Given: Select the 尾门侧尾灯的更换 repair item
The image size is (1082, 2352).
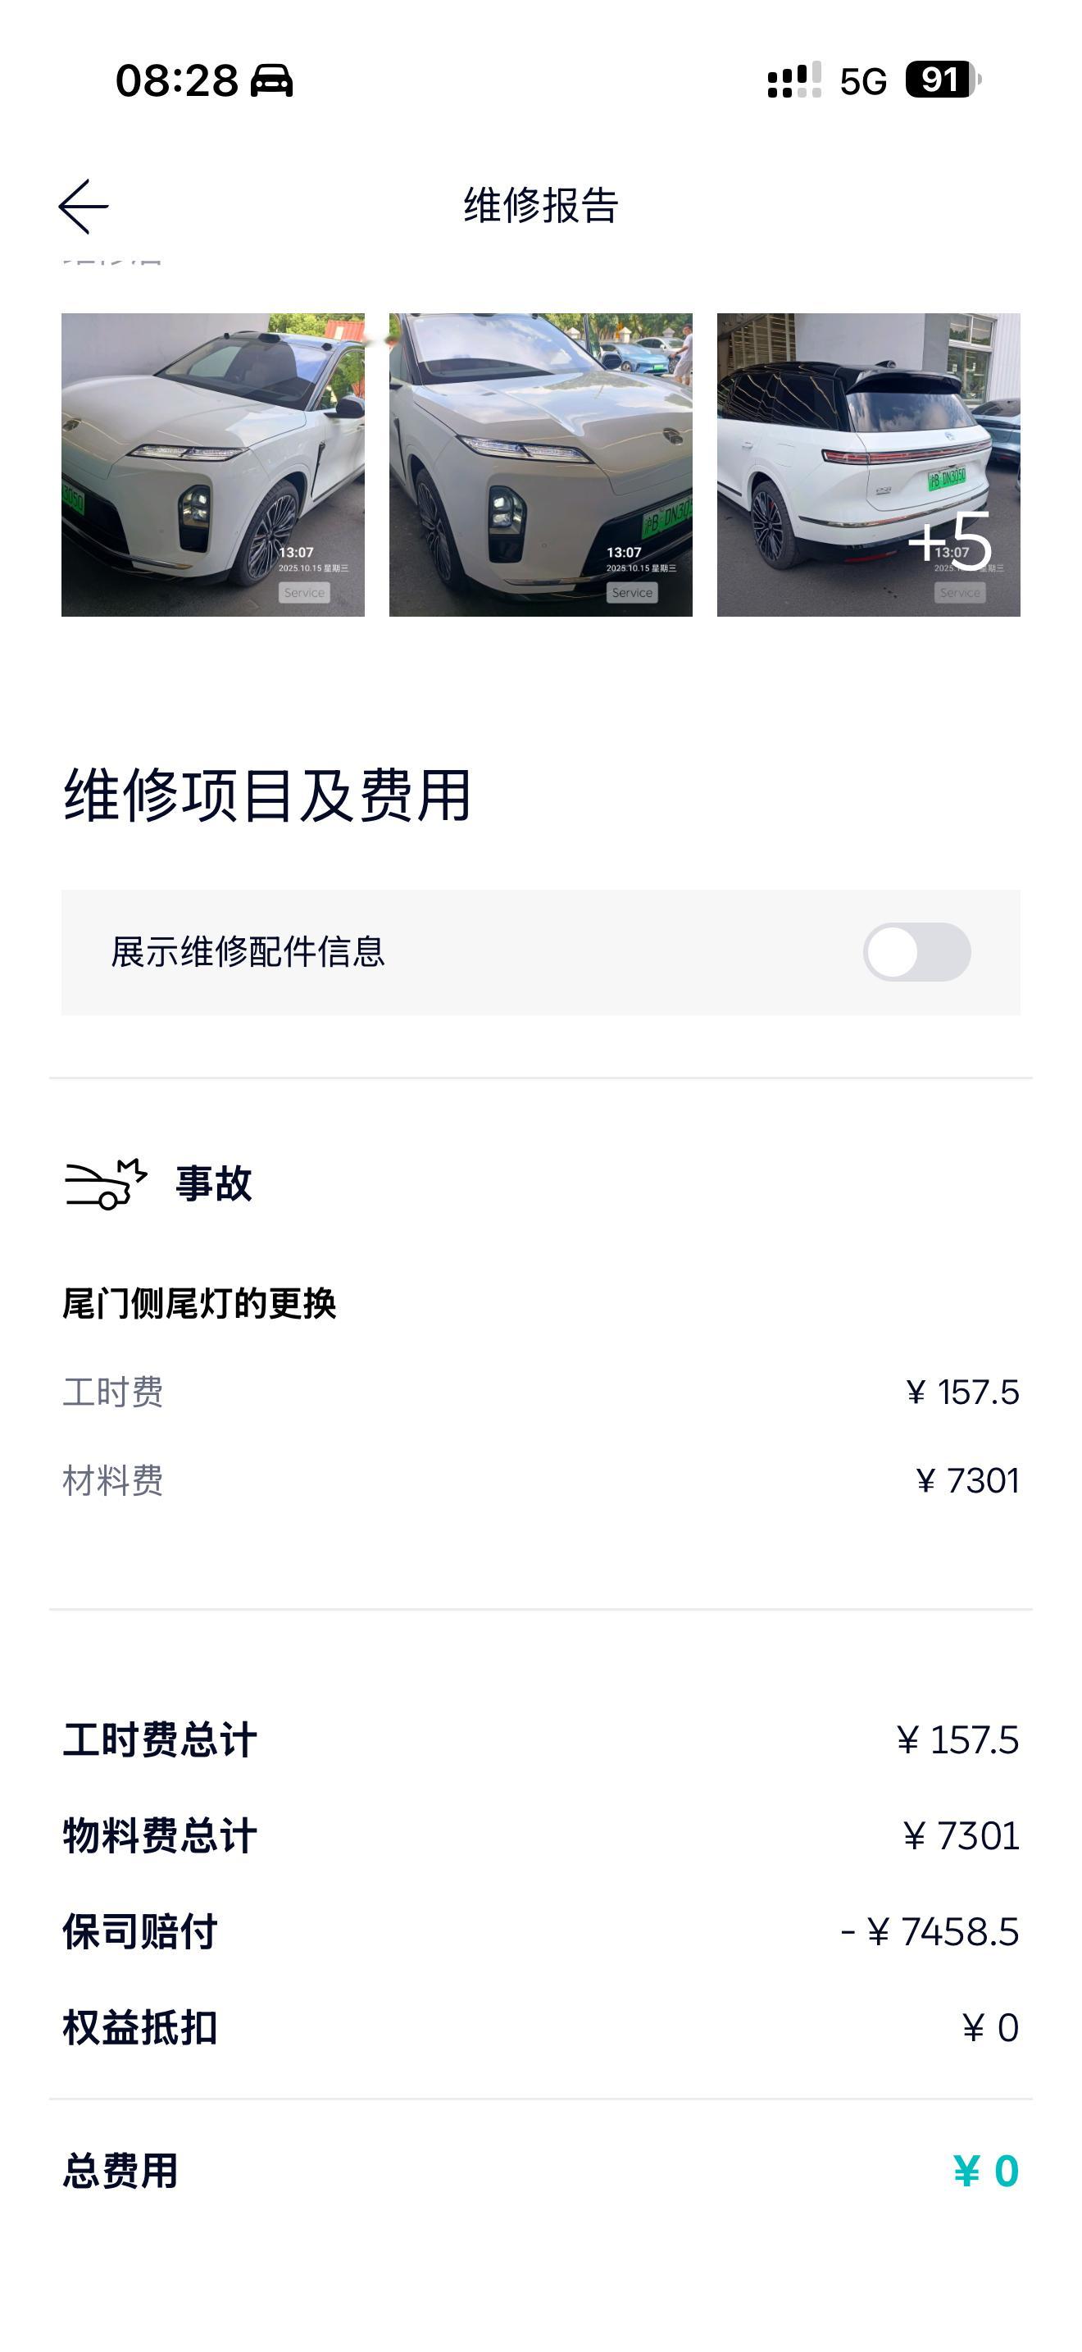Looking at the screenshot, I should click(x=199, y=1304).
